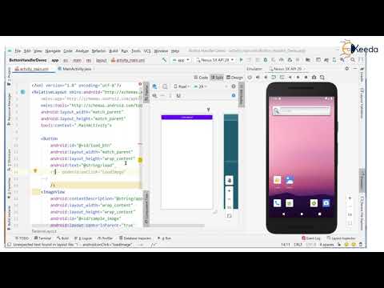The height and width of the screenshot is (288, 384).
Task: Click design warnings indicator icon
Action: 234,86
